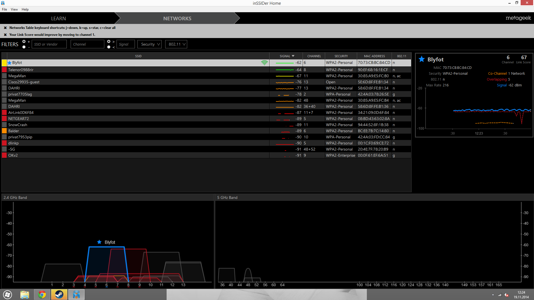Image resolution: width=534 pixels, height=300 pixels.
Task: Select the Telenor0988rir network row
Action: 206,70
